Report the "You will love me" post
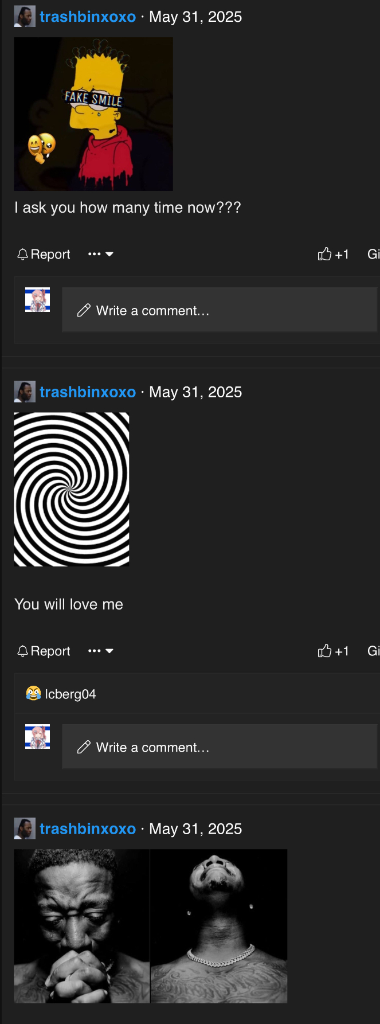The image size is (380, 1024). pos(44,651)
